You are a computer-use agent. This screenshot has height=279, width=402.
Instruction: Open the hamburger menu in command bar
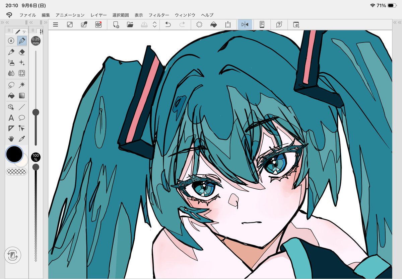[x=56, y=24]
